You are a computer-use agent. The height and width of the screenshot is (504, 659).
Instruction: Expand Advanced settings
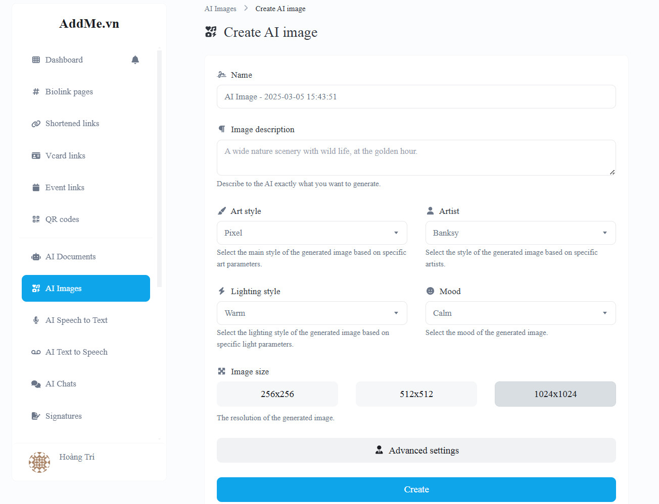pyautogui.click(x=416, y=451)
